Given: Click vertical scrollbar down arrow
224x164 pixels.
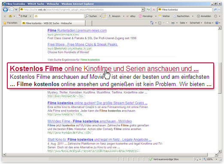Looking at the screenshot, I should pos(220,151).
